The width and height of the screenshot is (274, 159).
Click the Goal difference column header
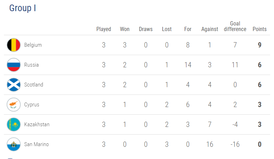coord(235,26)
